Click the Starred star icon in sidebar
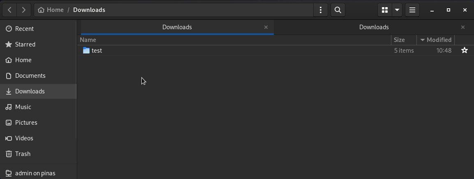Image resolution: width=474 pixels, height=179 pixels. click(x=9, y=44)
